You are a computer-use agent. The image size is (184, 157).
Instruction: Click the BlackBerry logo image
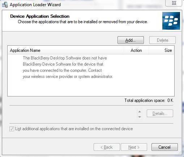point(171,21)
